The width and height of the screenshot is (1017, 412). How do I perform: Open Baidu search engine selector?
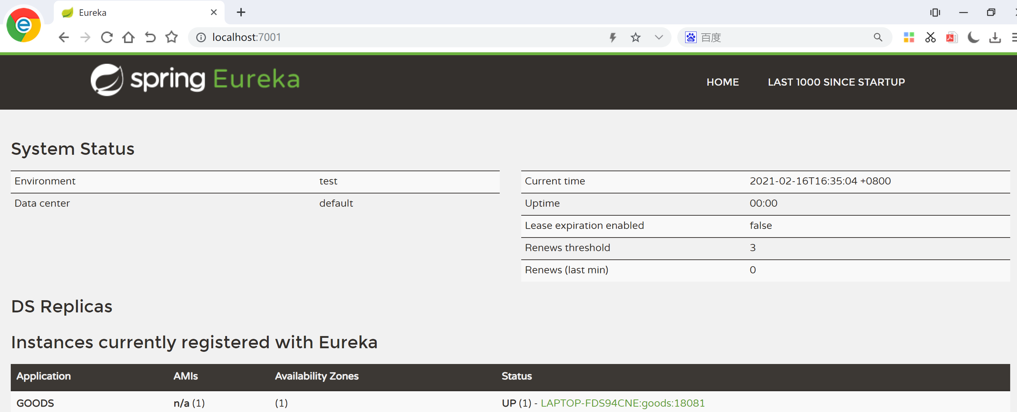(x=691, y=38)
